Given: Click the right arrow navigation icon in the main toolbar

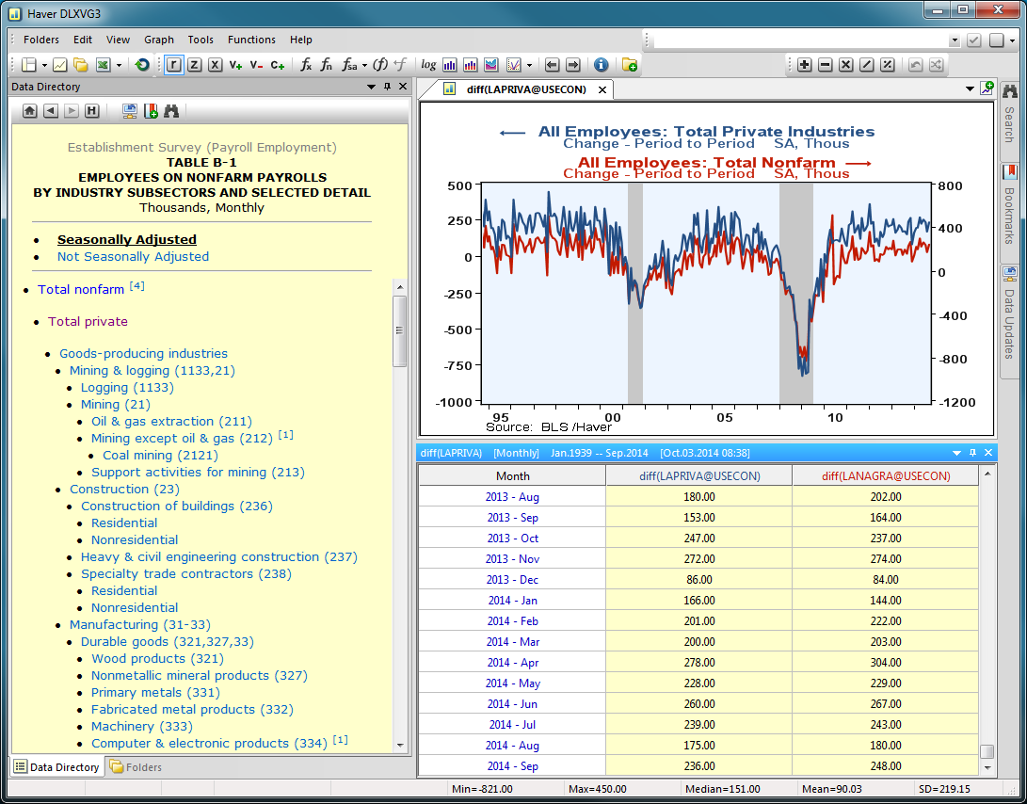Looking at the screenshot, I should (x=573, y=65).
